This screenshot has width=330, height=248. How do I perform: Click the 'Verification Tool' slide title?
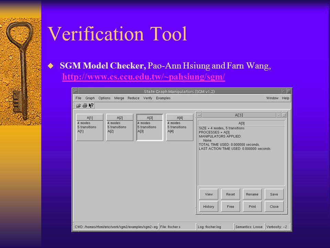point(118,34)
